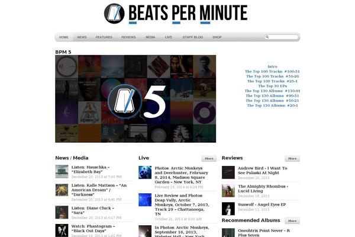355x237 pixels.
Task: Open Andrew Bird review thumbnail
Action: 228,172
